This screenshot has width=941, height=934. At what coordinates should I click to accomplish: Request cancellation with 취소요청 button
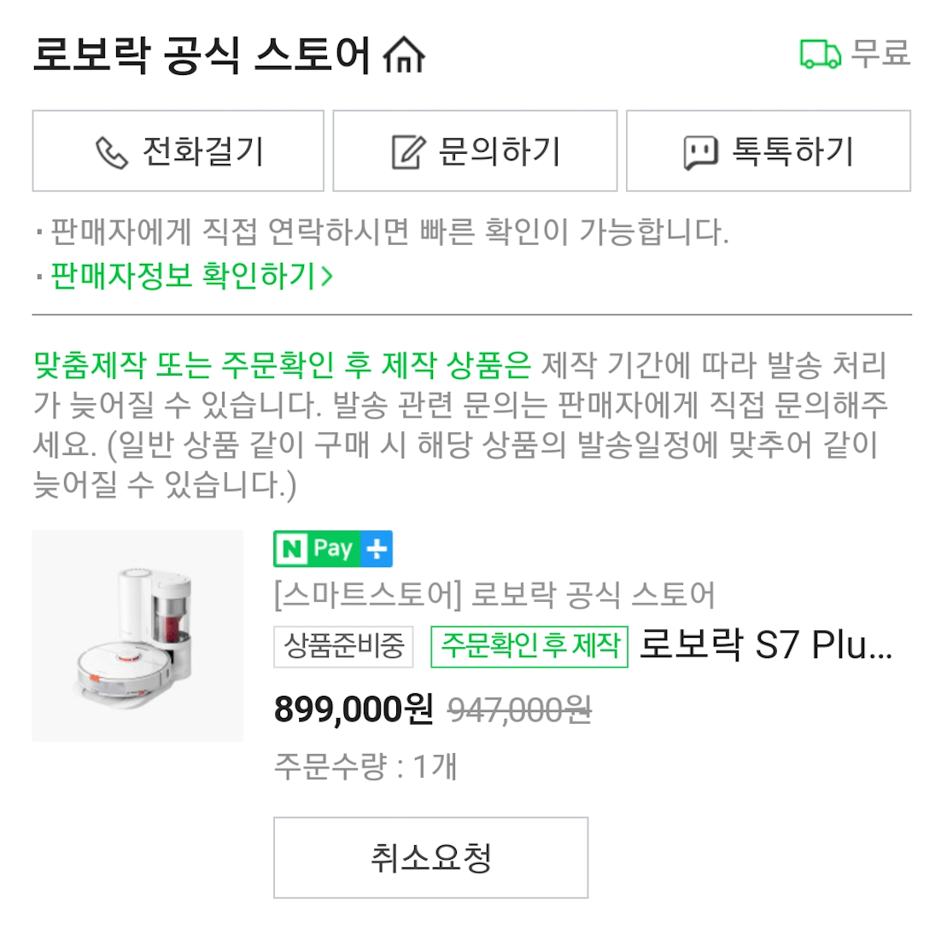[x=430, y=857]
